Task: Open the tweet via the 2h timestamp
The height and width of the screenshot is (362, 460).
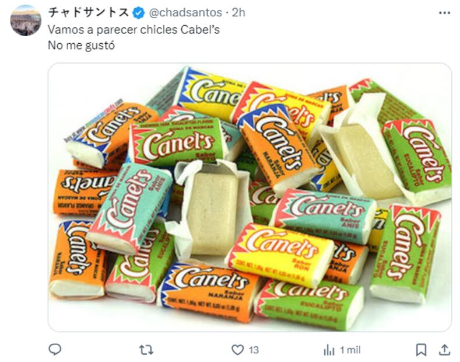Action: tap(238, 12)
